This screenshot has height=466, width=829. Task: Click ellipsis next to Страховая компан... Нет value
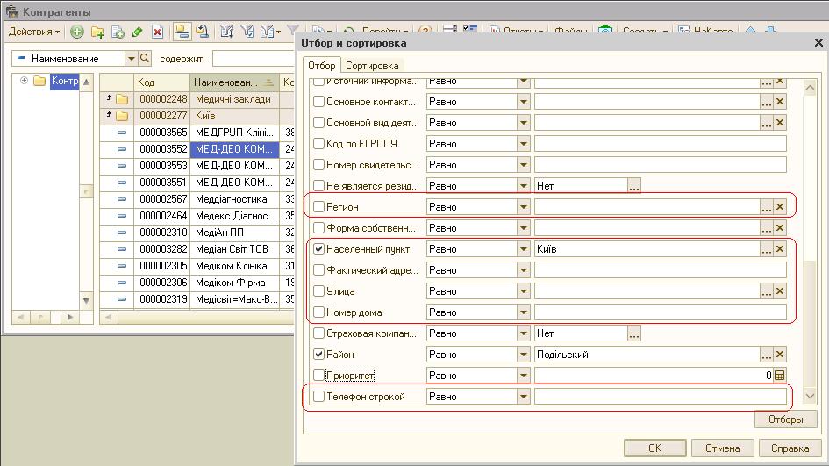634,333
